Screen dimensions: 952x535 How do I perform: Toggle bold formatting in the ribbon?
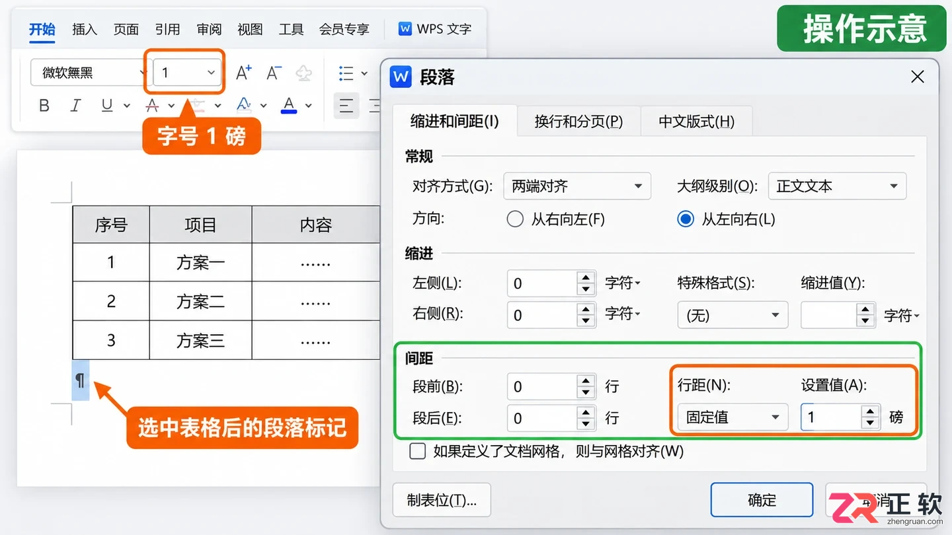tap(44, 106)
